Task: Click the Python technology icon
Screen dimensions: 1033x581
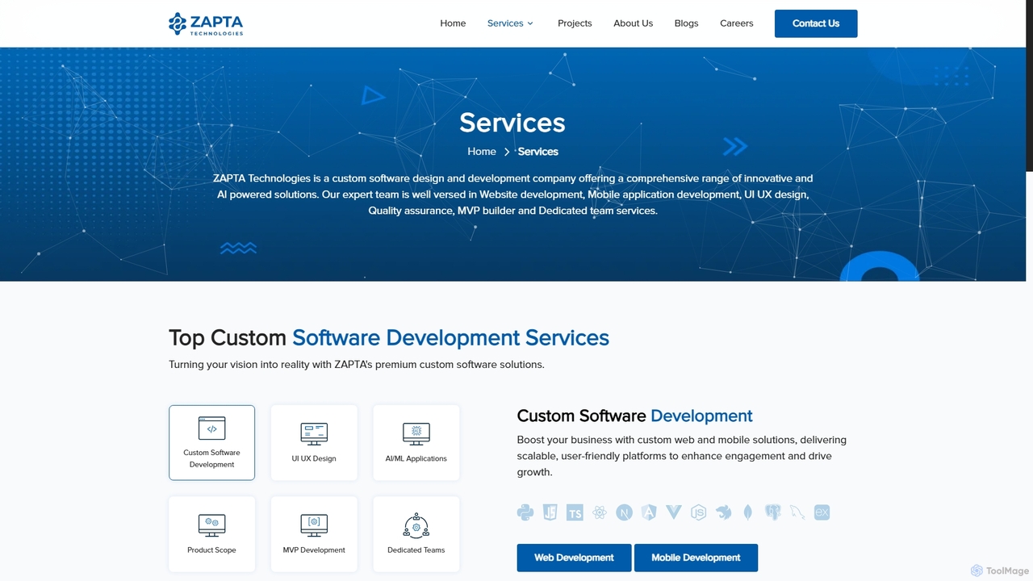Action: (x=525, y=512)
